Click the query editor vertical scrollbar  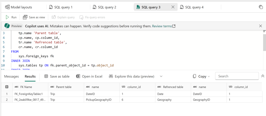tap(264, 42)
